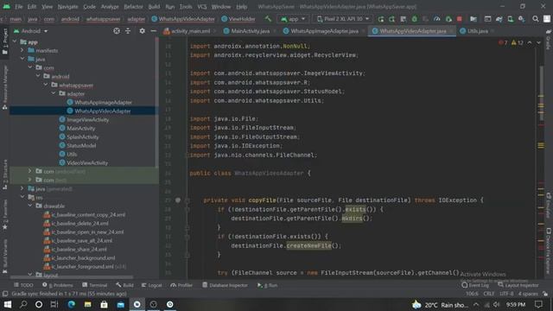Collapse the whatsappsaver package
Screen dimensions: 553x311
pyautogui.click(x=46, y=85)
